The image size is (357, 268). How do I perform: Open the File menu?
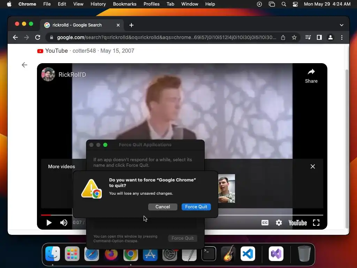47,4
